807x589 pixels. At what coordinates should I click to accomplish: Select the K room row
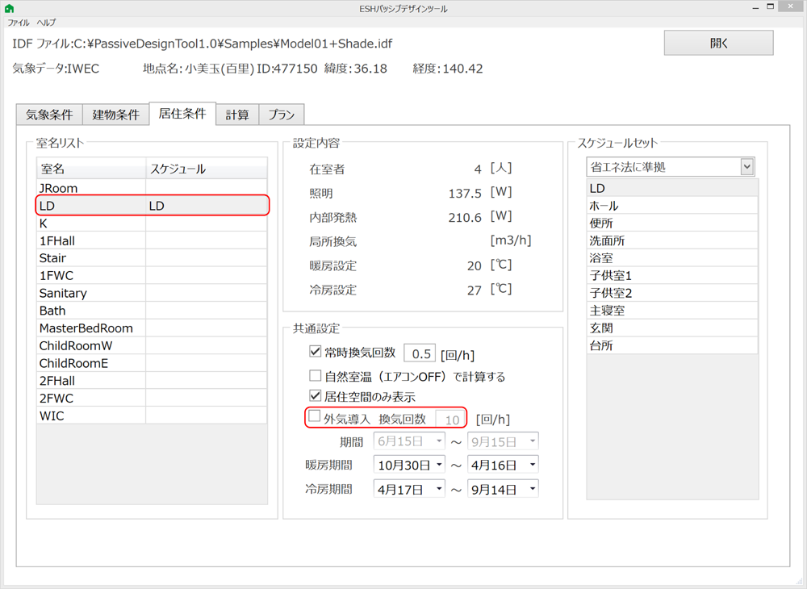pos(152,223)
